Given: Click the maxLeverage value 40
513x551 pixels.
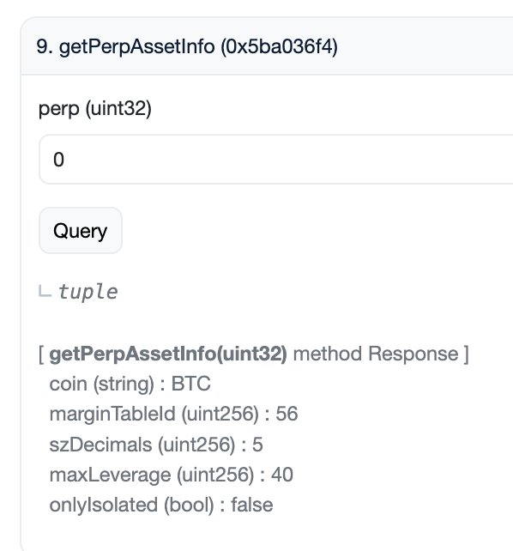Looking at the screenshot, I should 282,475.
